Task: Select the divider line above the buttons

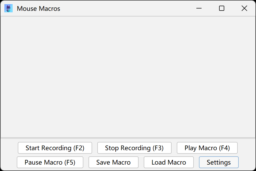Action: (x=128, y=138)
